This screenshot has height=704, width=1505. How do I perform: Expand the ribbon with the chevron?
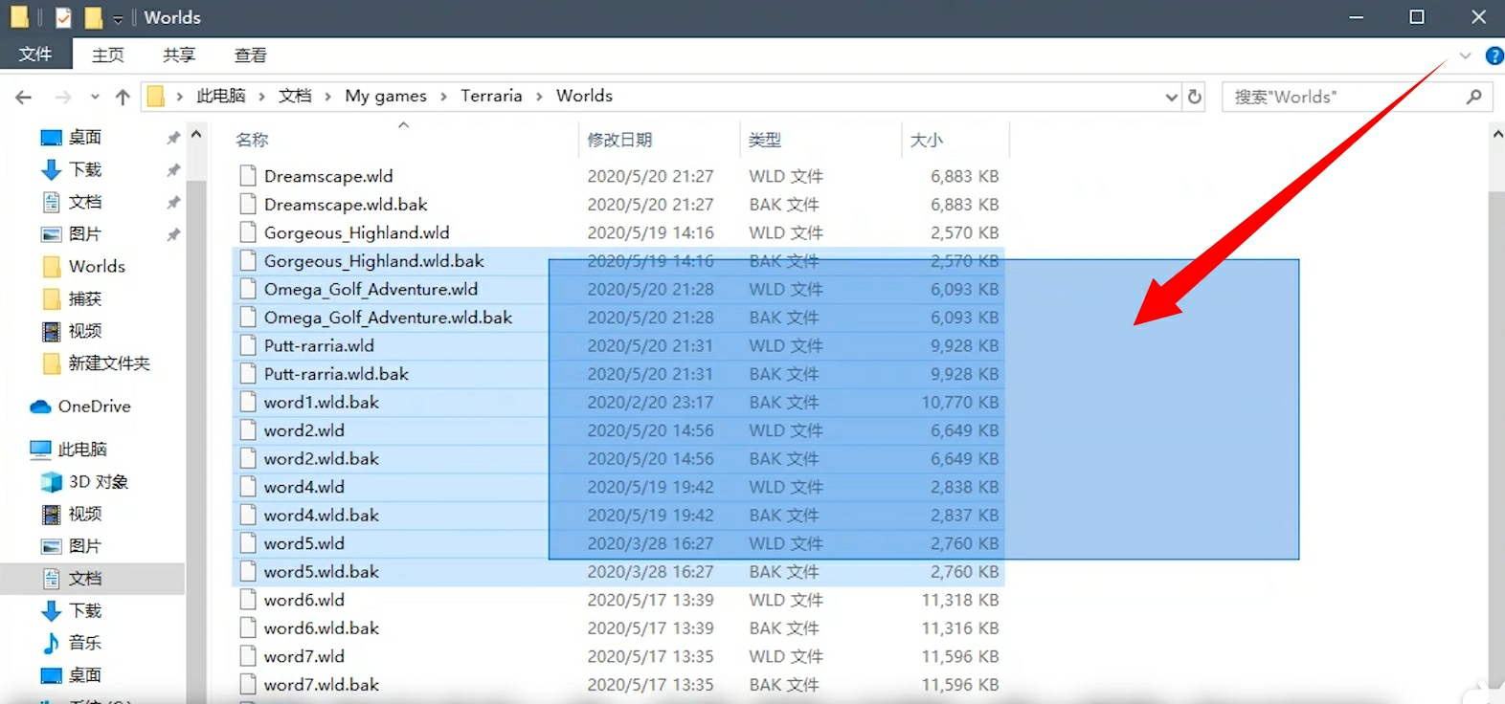(x=1465, y=56)
